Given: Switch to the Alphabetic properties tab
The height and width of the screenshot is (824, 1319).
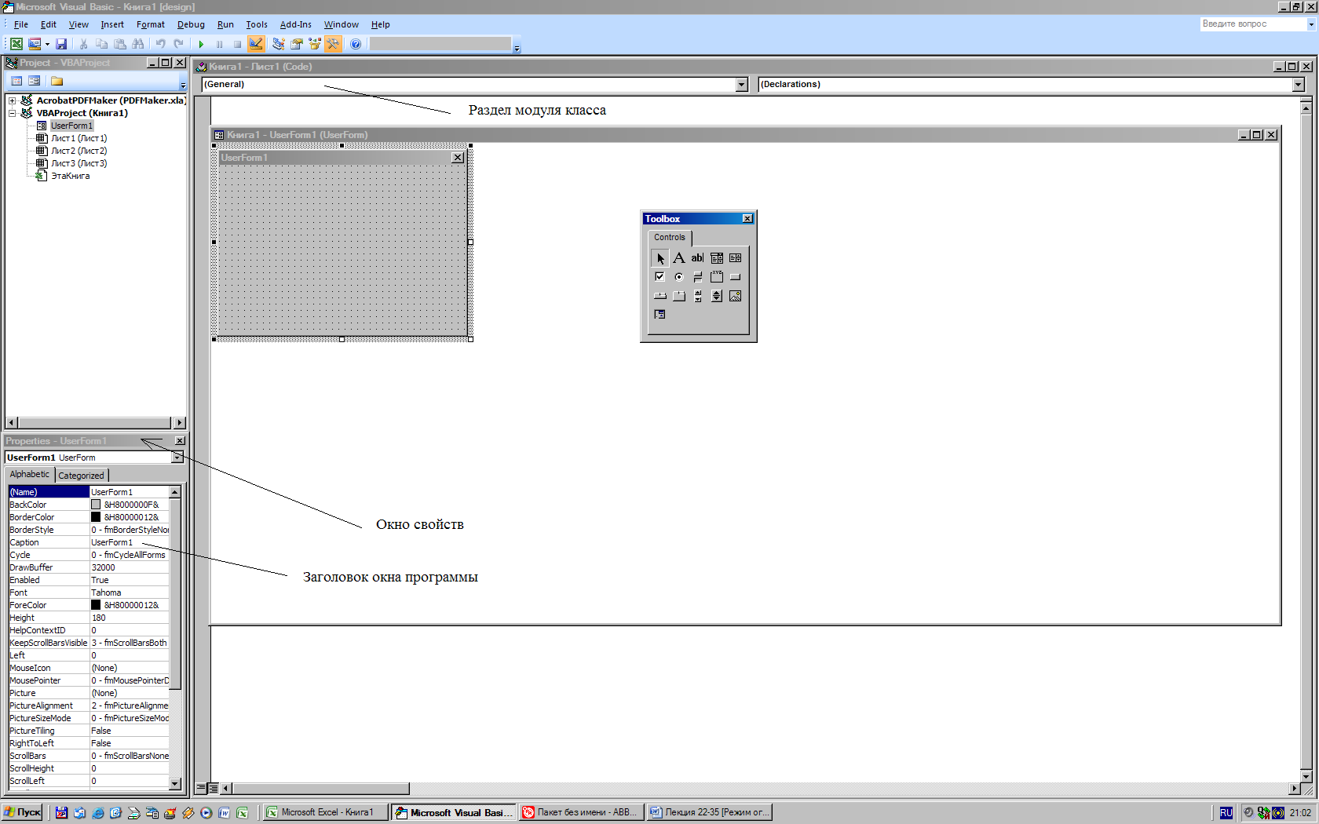Looking at the screenshot, I should point(30,474).
